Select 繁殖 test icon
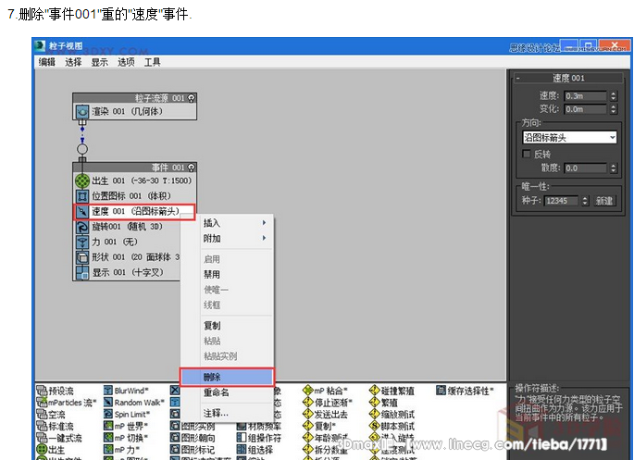 [x=375, y=403]
